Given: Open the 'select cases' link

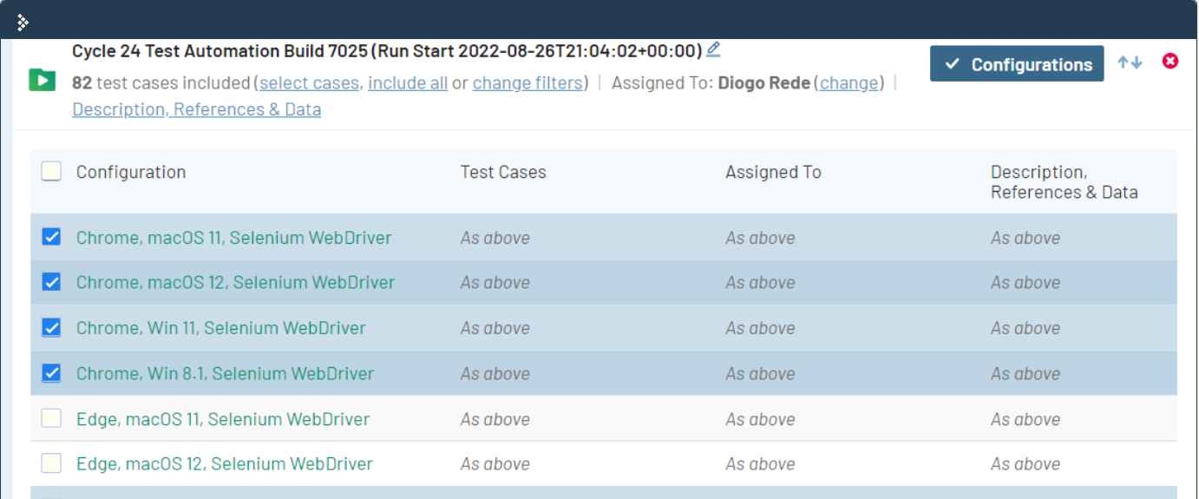Looking at the screenshot, I should (x=309, y=83).
